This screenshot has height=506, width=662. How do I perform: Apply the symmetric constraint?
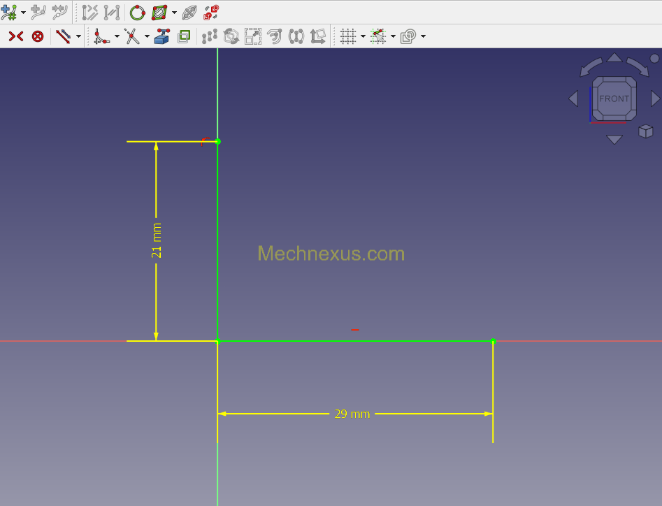pos(16,37)
